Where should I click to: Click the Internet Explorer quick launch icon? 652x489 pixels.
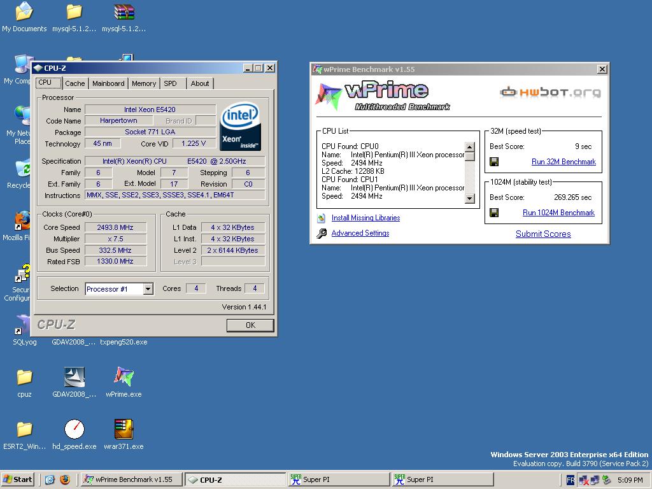[50, 479]
